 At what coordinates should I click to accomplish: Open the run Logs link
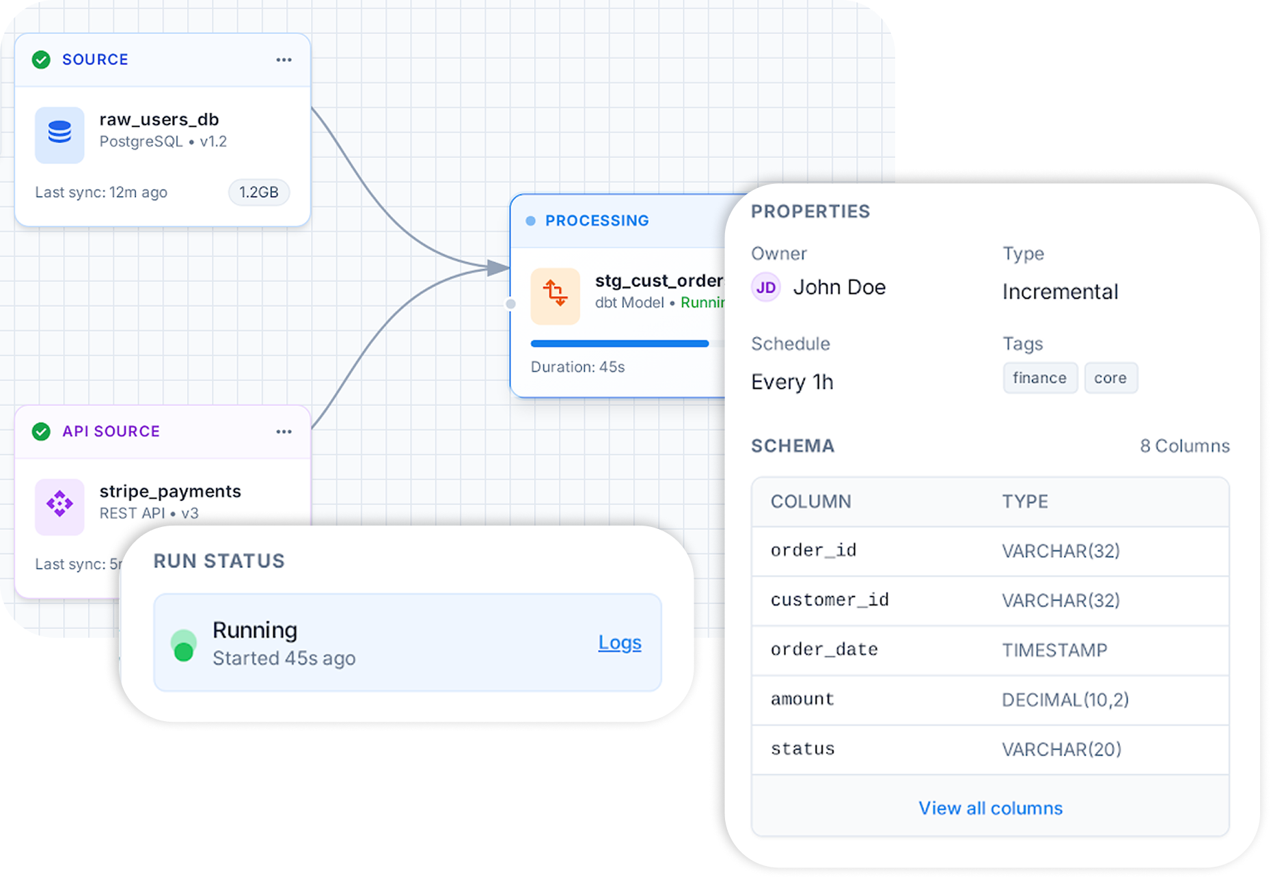(x=619, y=643)
